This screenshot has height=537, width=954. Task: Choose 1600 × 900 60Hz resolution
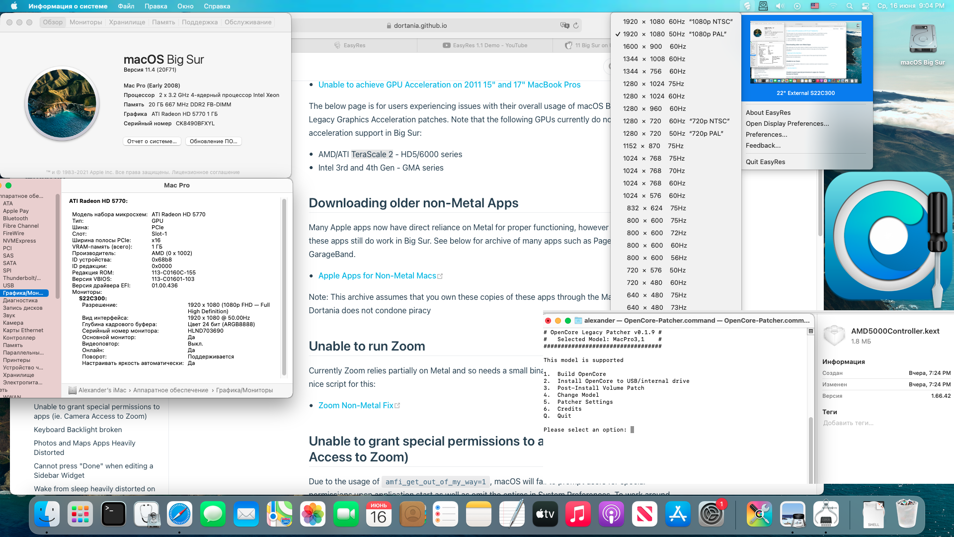(676, 46)
